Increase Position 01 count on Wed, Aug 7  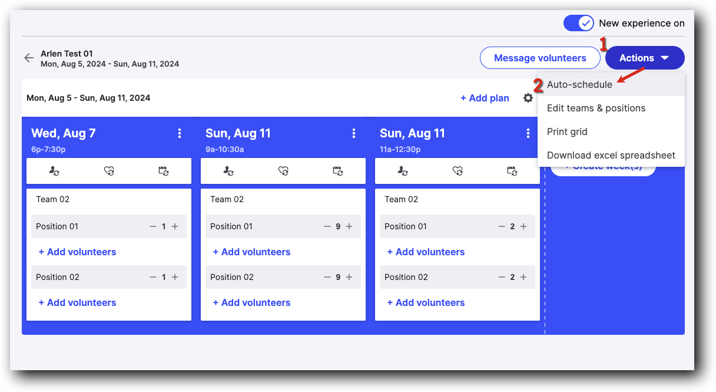click(175, 226)
